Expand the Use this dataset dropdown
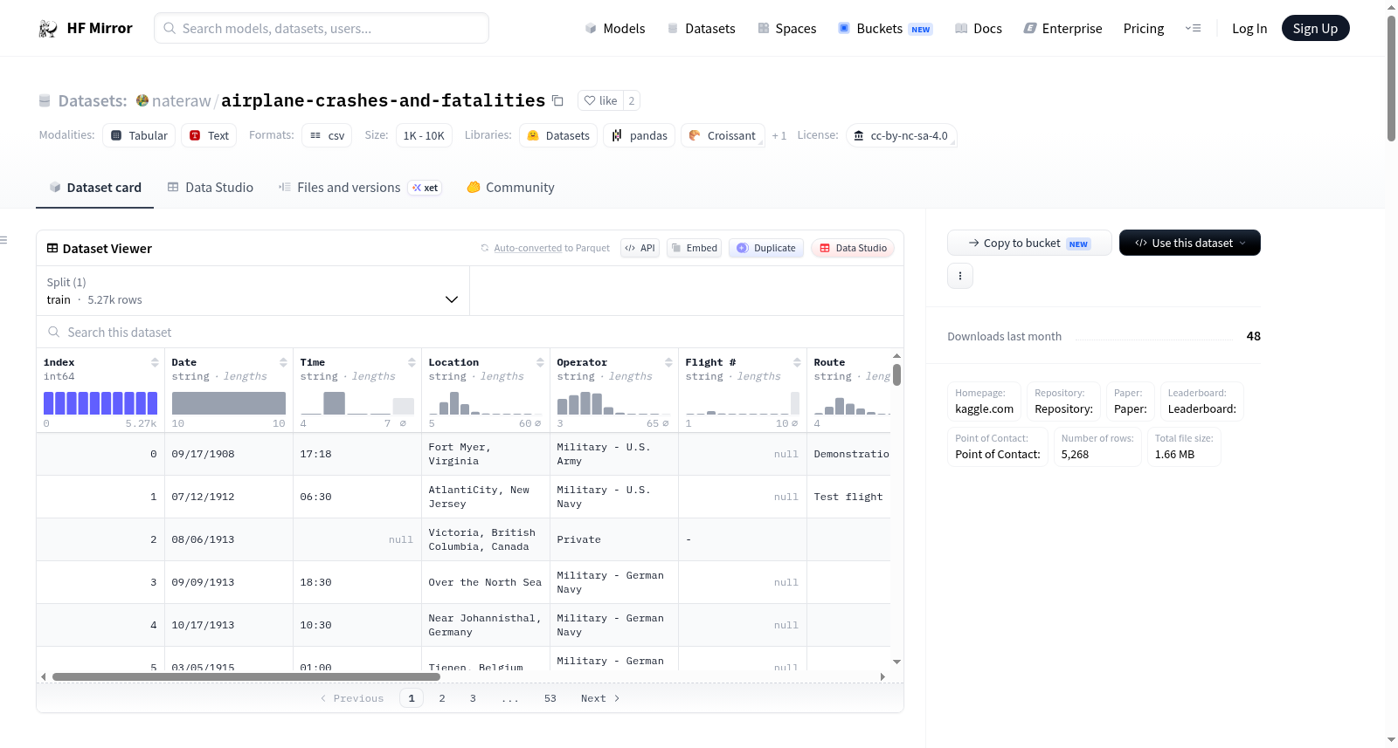 pyautogui.click(x=1190, y=243)
